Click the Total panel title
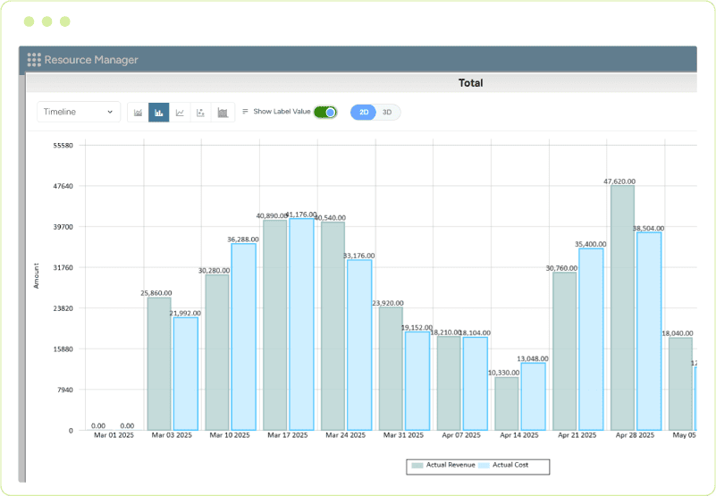This screenshot has height=496, width=716. click(471, 83)
